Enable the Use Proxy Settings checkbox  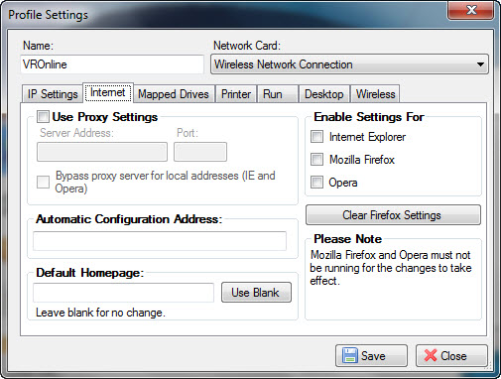pos(43,117)
